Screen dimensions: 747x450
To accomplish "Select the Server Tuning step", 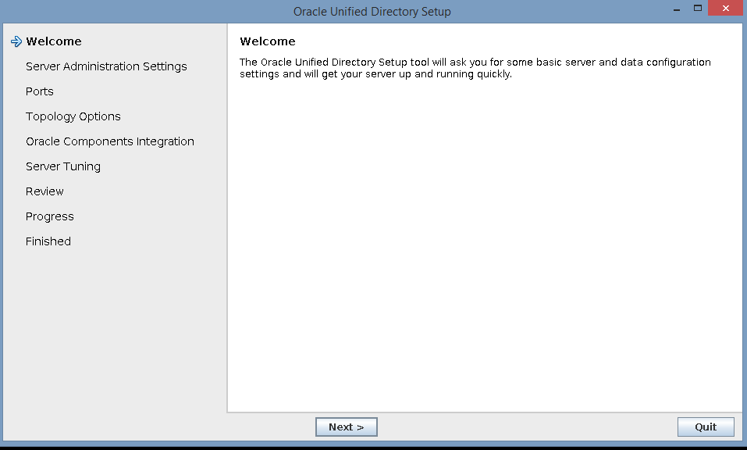I will tap(63, 166).
